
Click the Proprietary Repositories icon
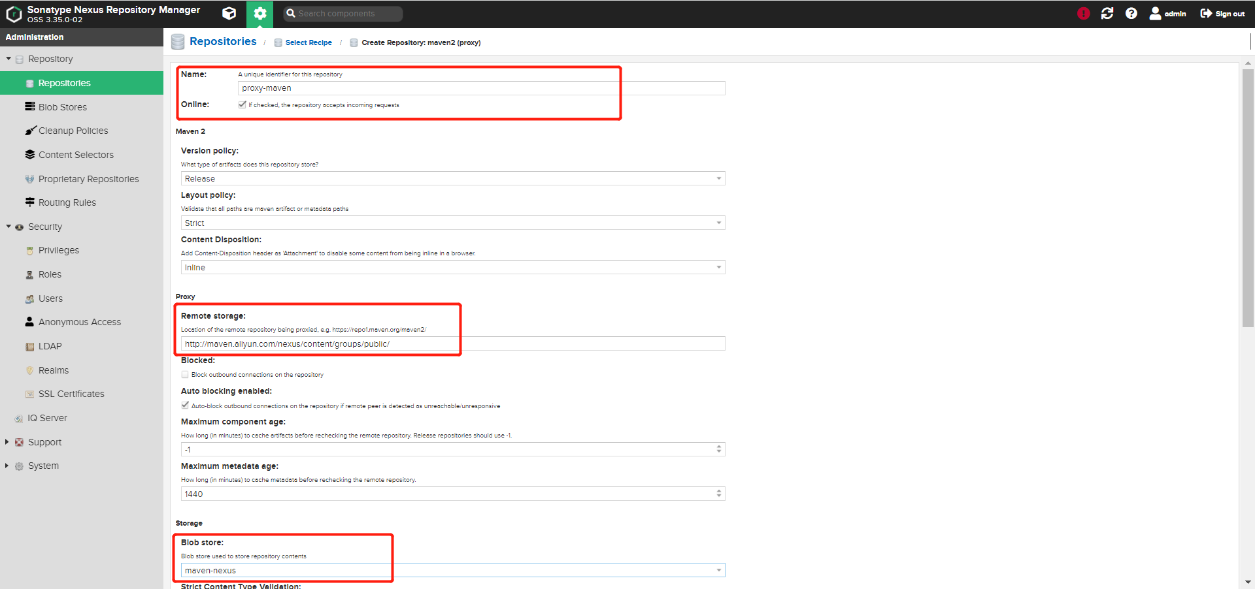pos(30,179)
